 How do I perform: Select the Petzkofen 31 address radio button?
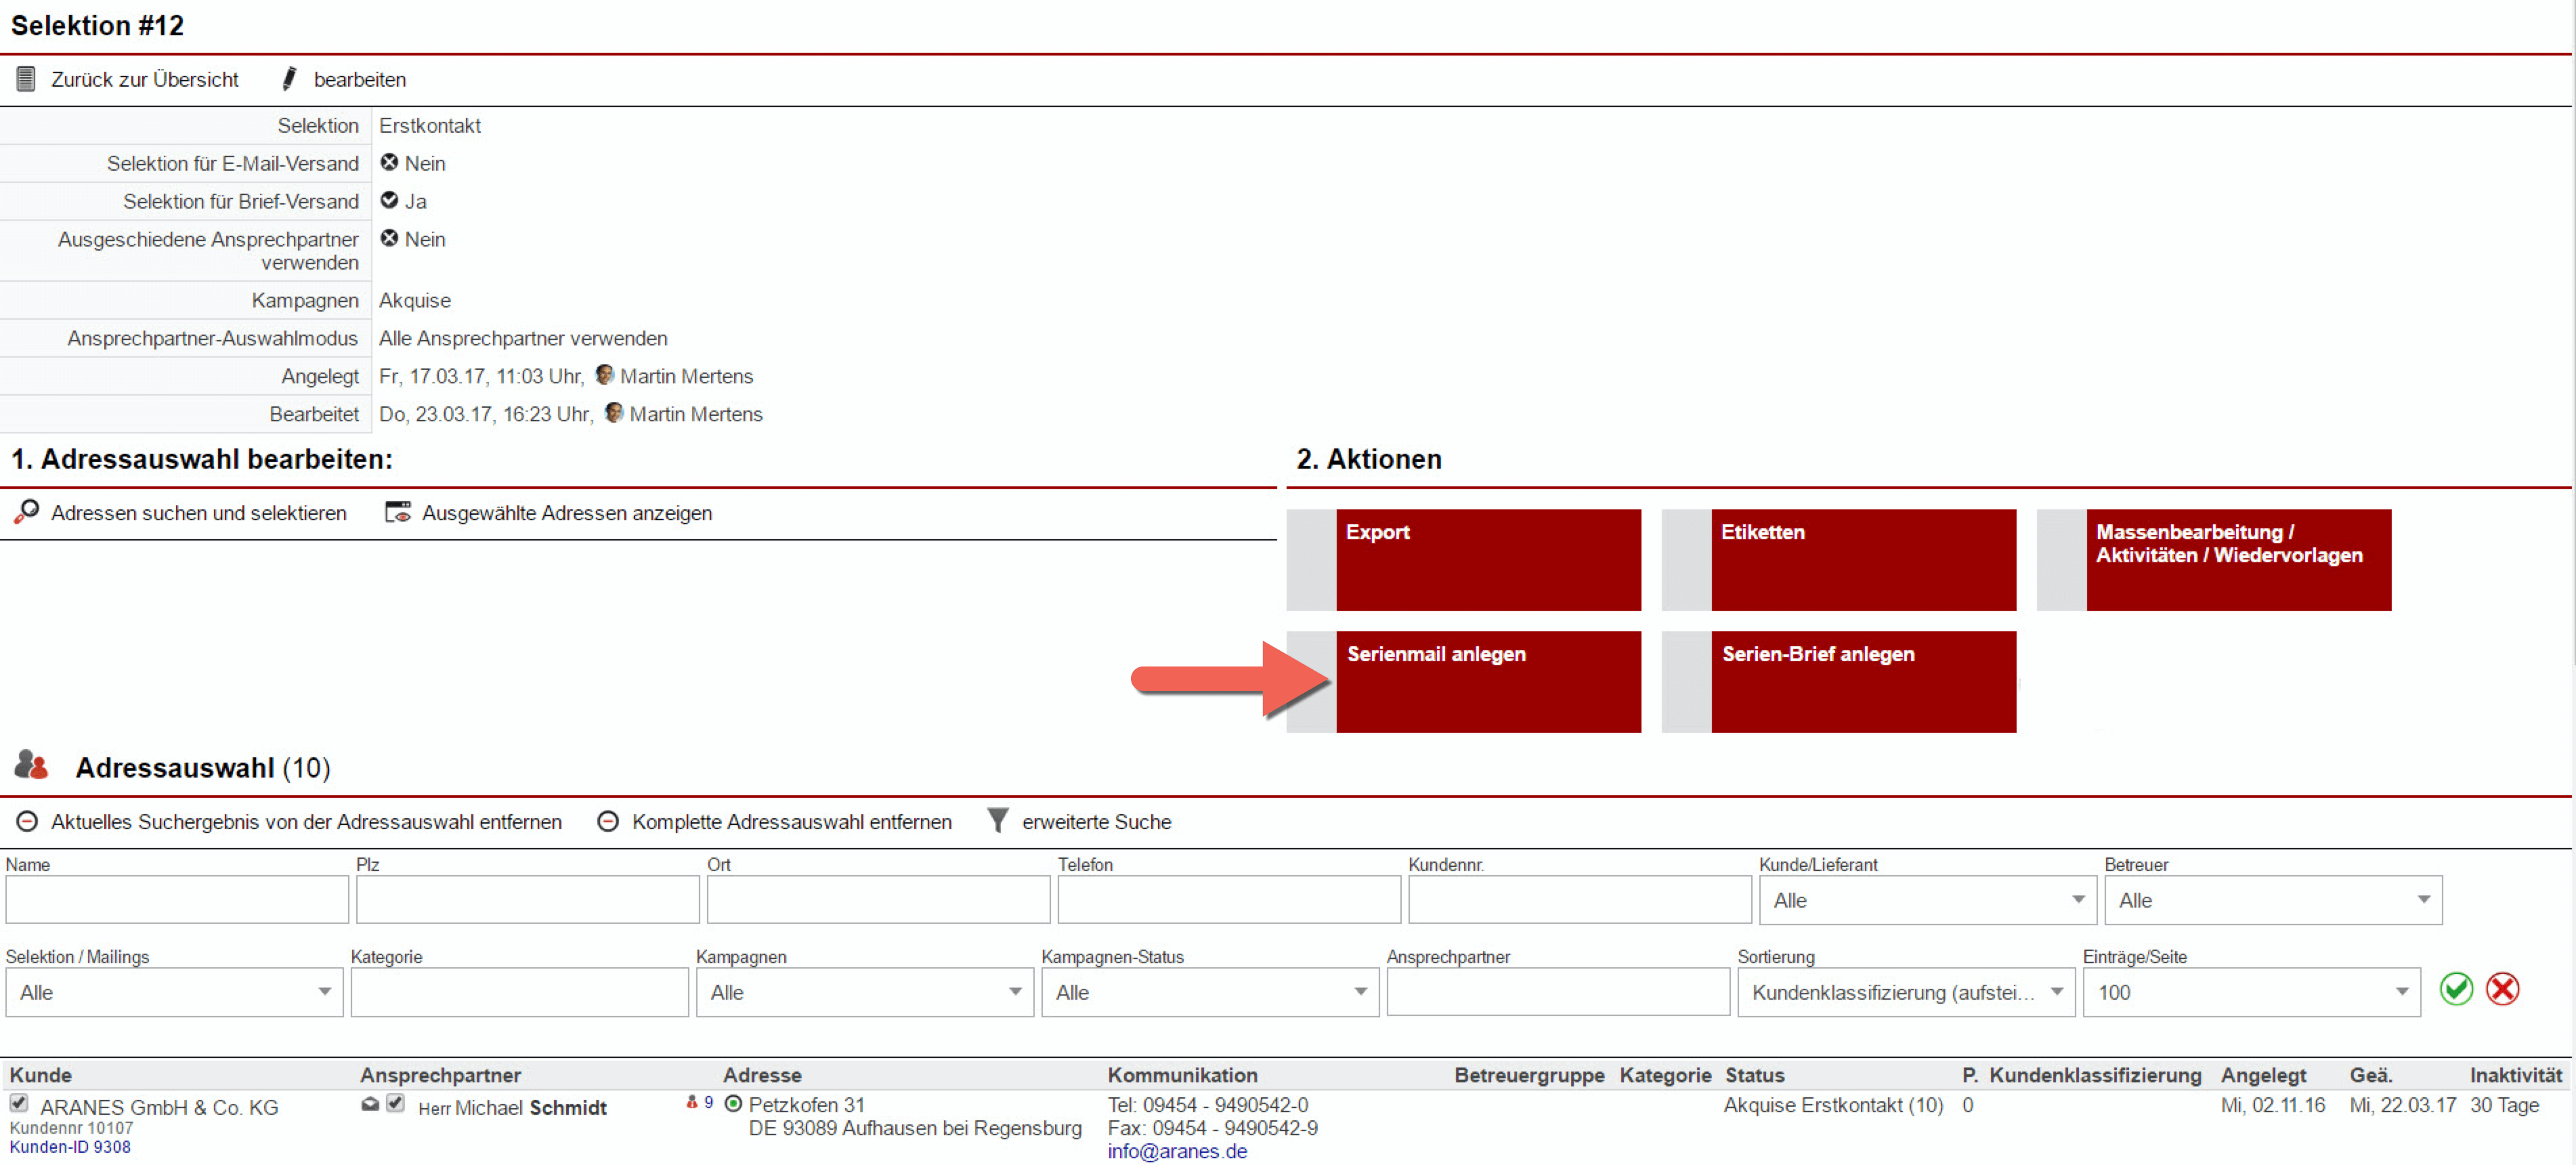click(x=733, y=1104)
